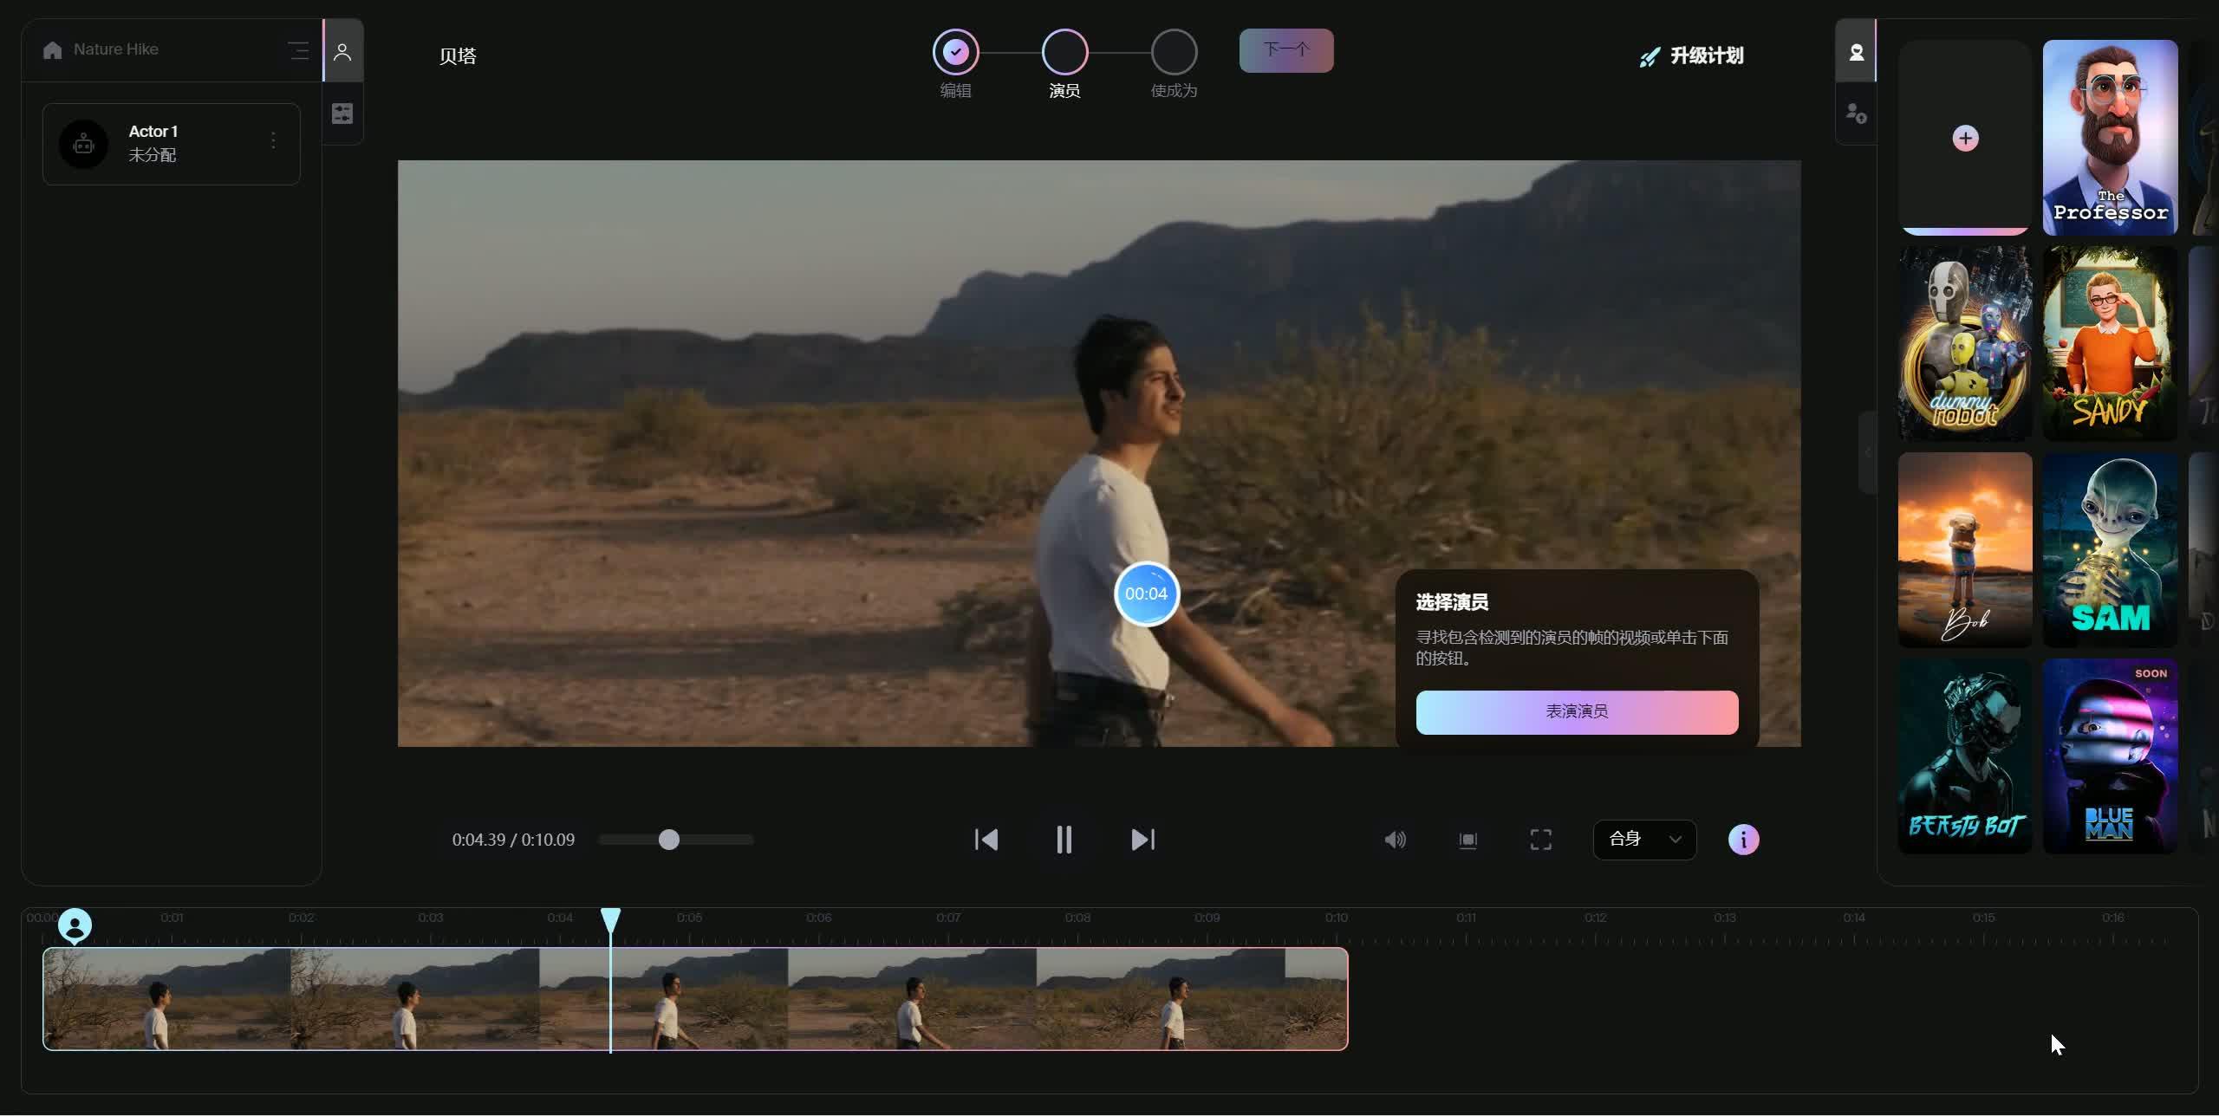Open the actors panel person icon
Viewport: 2219px width, 1116px height.
point(342,52)
